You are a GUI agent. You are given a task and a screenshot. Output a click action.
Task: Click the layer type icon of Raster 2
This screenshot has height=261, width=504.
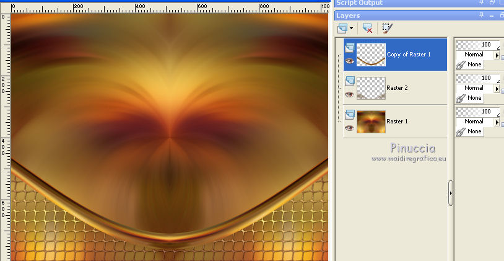pyautogui.click(x=350, y=81)
